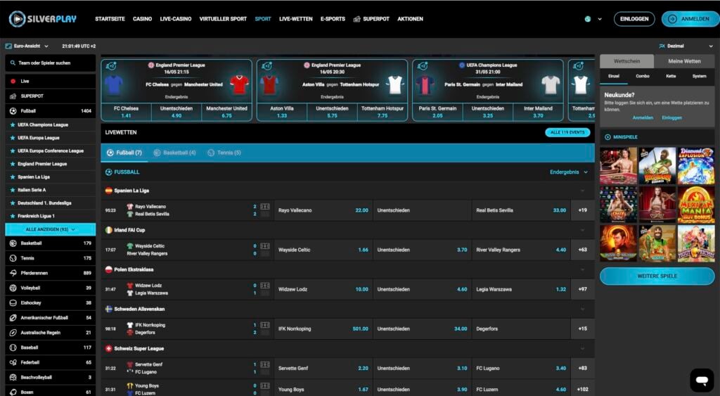Click the ANMELDEN register button
The height and width of the screenshot is (396, 720).
pos(690,19)
